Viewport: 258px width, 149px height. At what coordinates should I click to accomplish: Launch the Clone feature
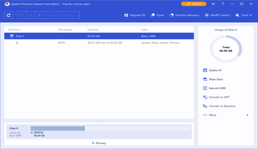click(x=158, y=15)
